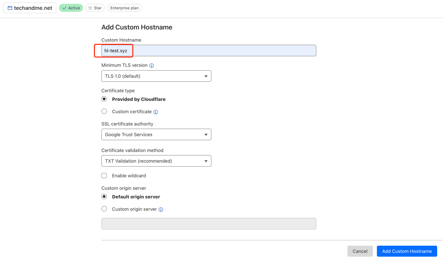The image size is (443, 259).
Task: Click the greyed custom origin server input field
Action: (209, 224)
